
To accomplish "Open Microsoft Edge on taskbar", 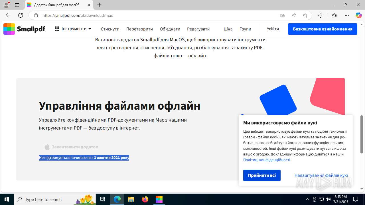I will pos(117,199).
